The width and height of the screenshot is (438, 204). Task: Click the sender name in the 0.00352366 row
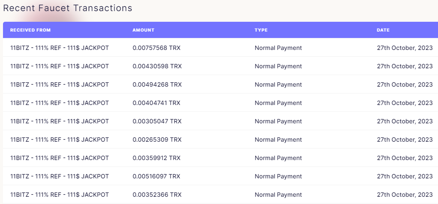point(60,195)
